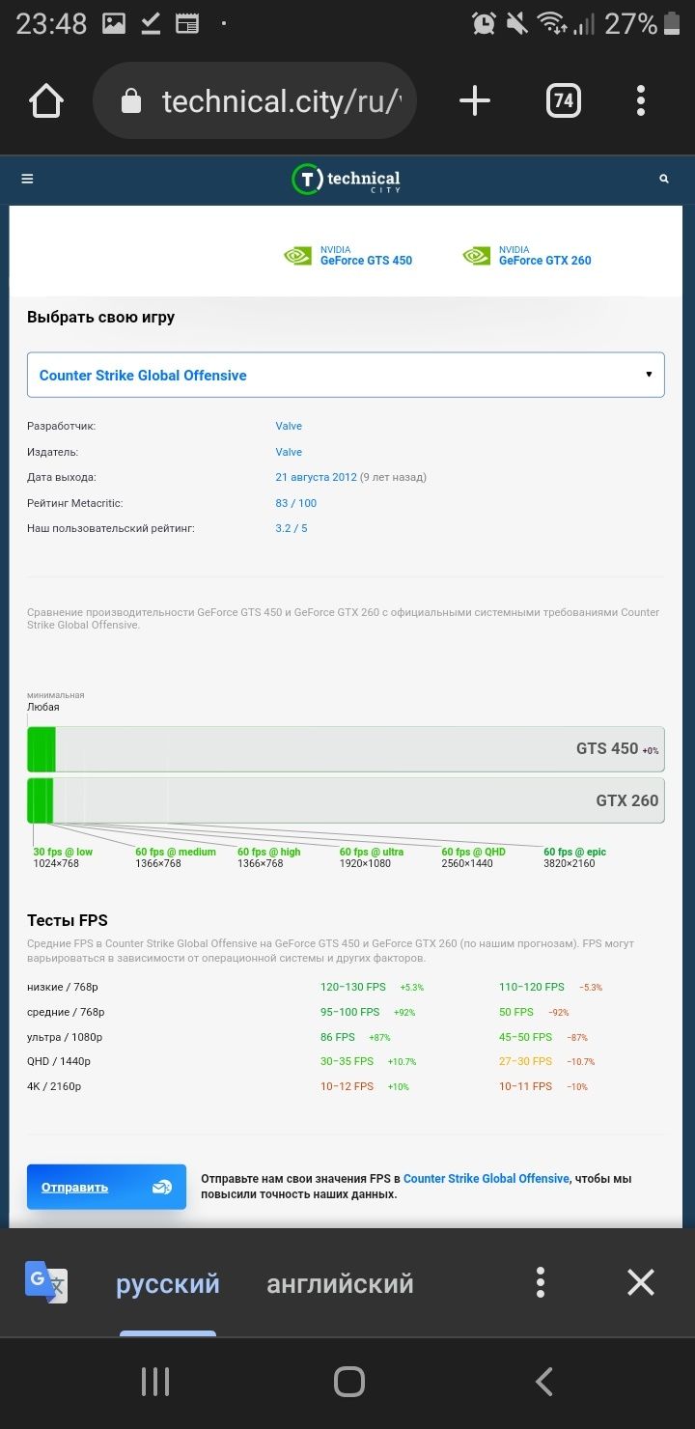
Task: Tap the Android home button
Action: click(x=348, y=1382)
